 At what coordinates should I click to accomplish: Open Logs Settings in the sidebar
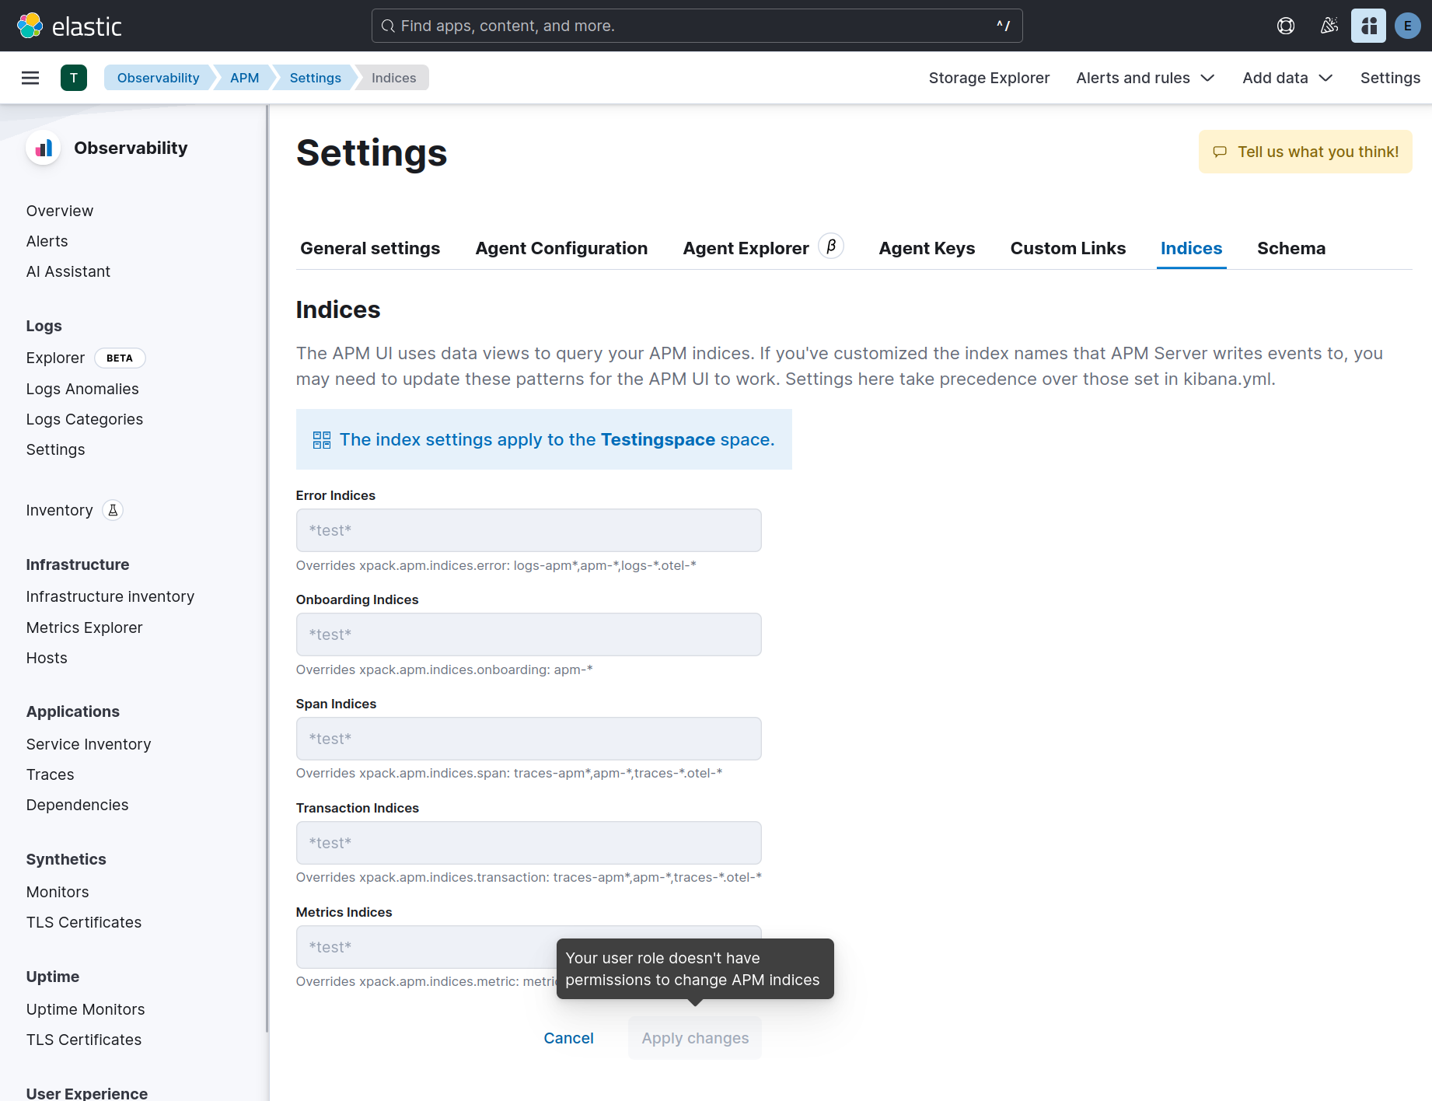pyautogui.click(x=56, y=449)
